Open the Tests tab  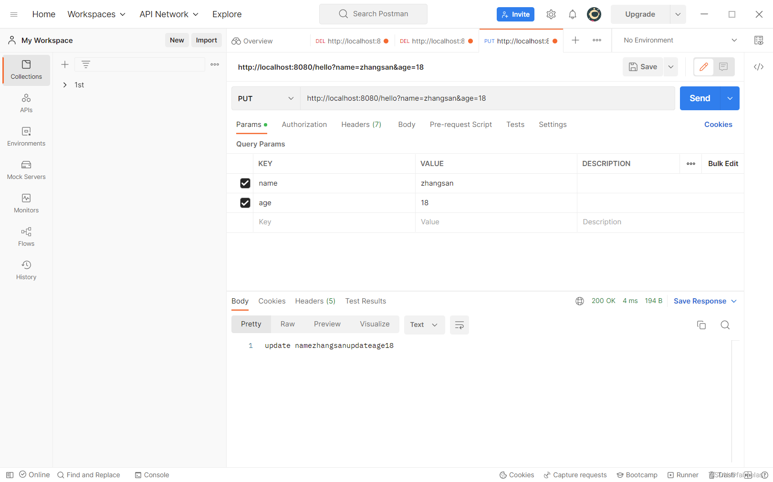(x=515, y=125)
